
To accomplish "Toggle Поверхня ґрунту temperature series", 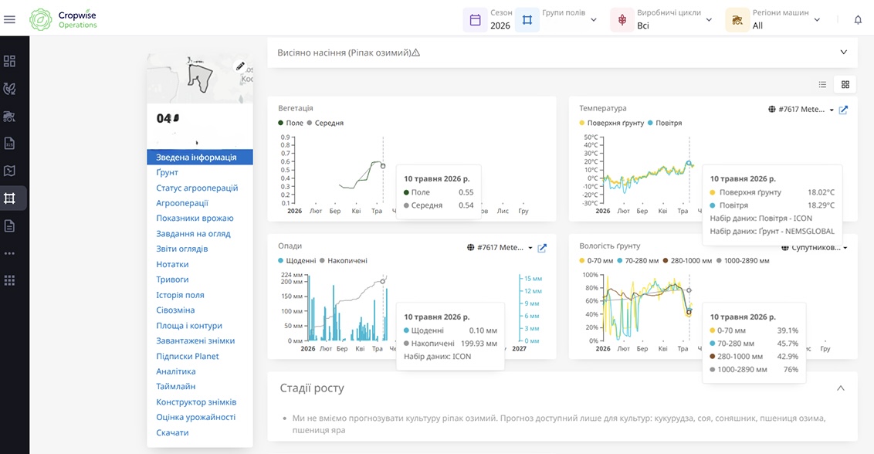I will coord(611,123).
